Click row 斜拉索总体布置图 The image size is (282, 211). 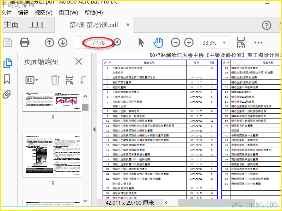coord(160,188)
